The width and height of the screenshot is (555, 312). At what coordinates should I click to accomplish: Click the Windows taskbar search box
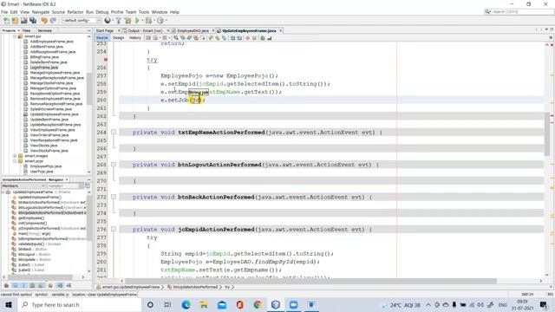tap(79, 304)
